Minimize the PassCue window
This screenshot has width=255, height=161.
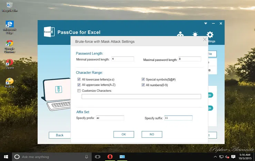[x=213, y=24]
